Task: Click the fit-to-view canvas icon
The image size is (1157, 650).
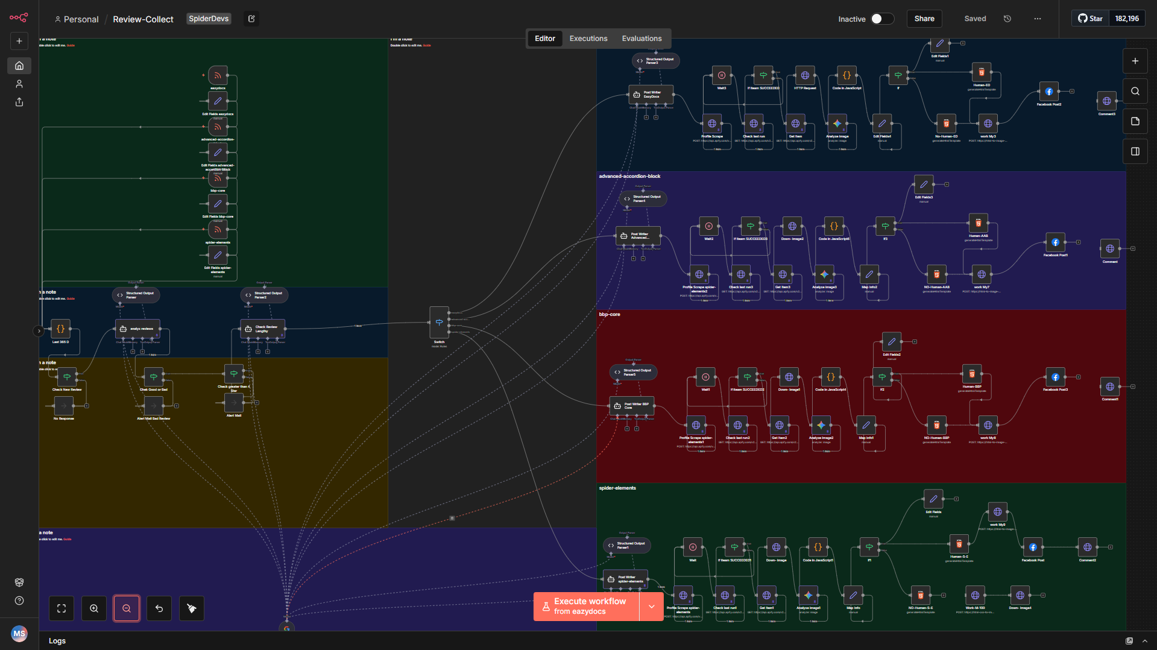Action: coord(61,608)
